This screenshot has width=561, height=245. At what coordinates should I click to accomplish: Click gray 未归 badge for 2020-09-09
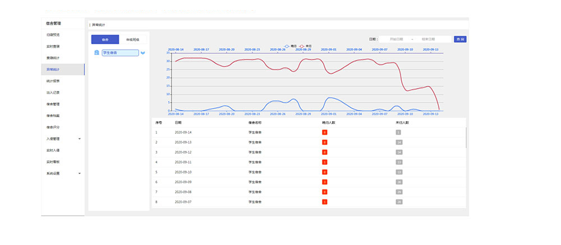pos(399,182)
